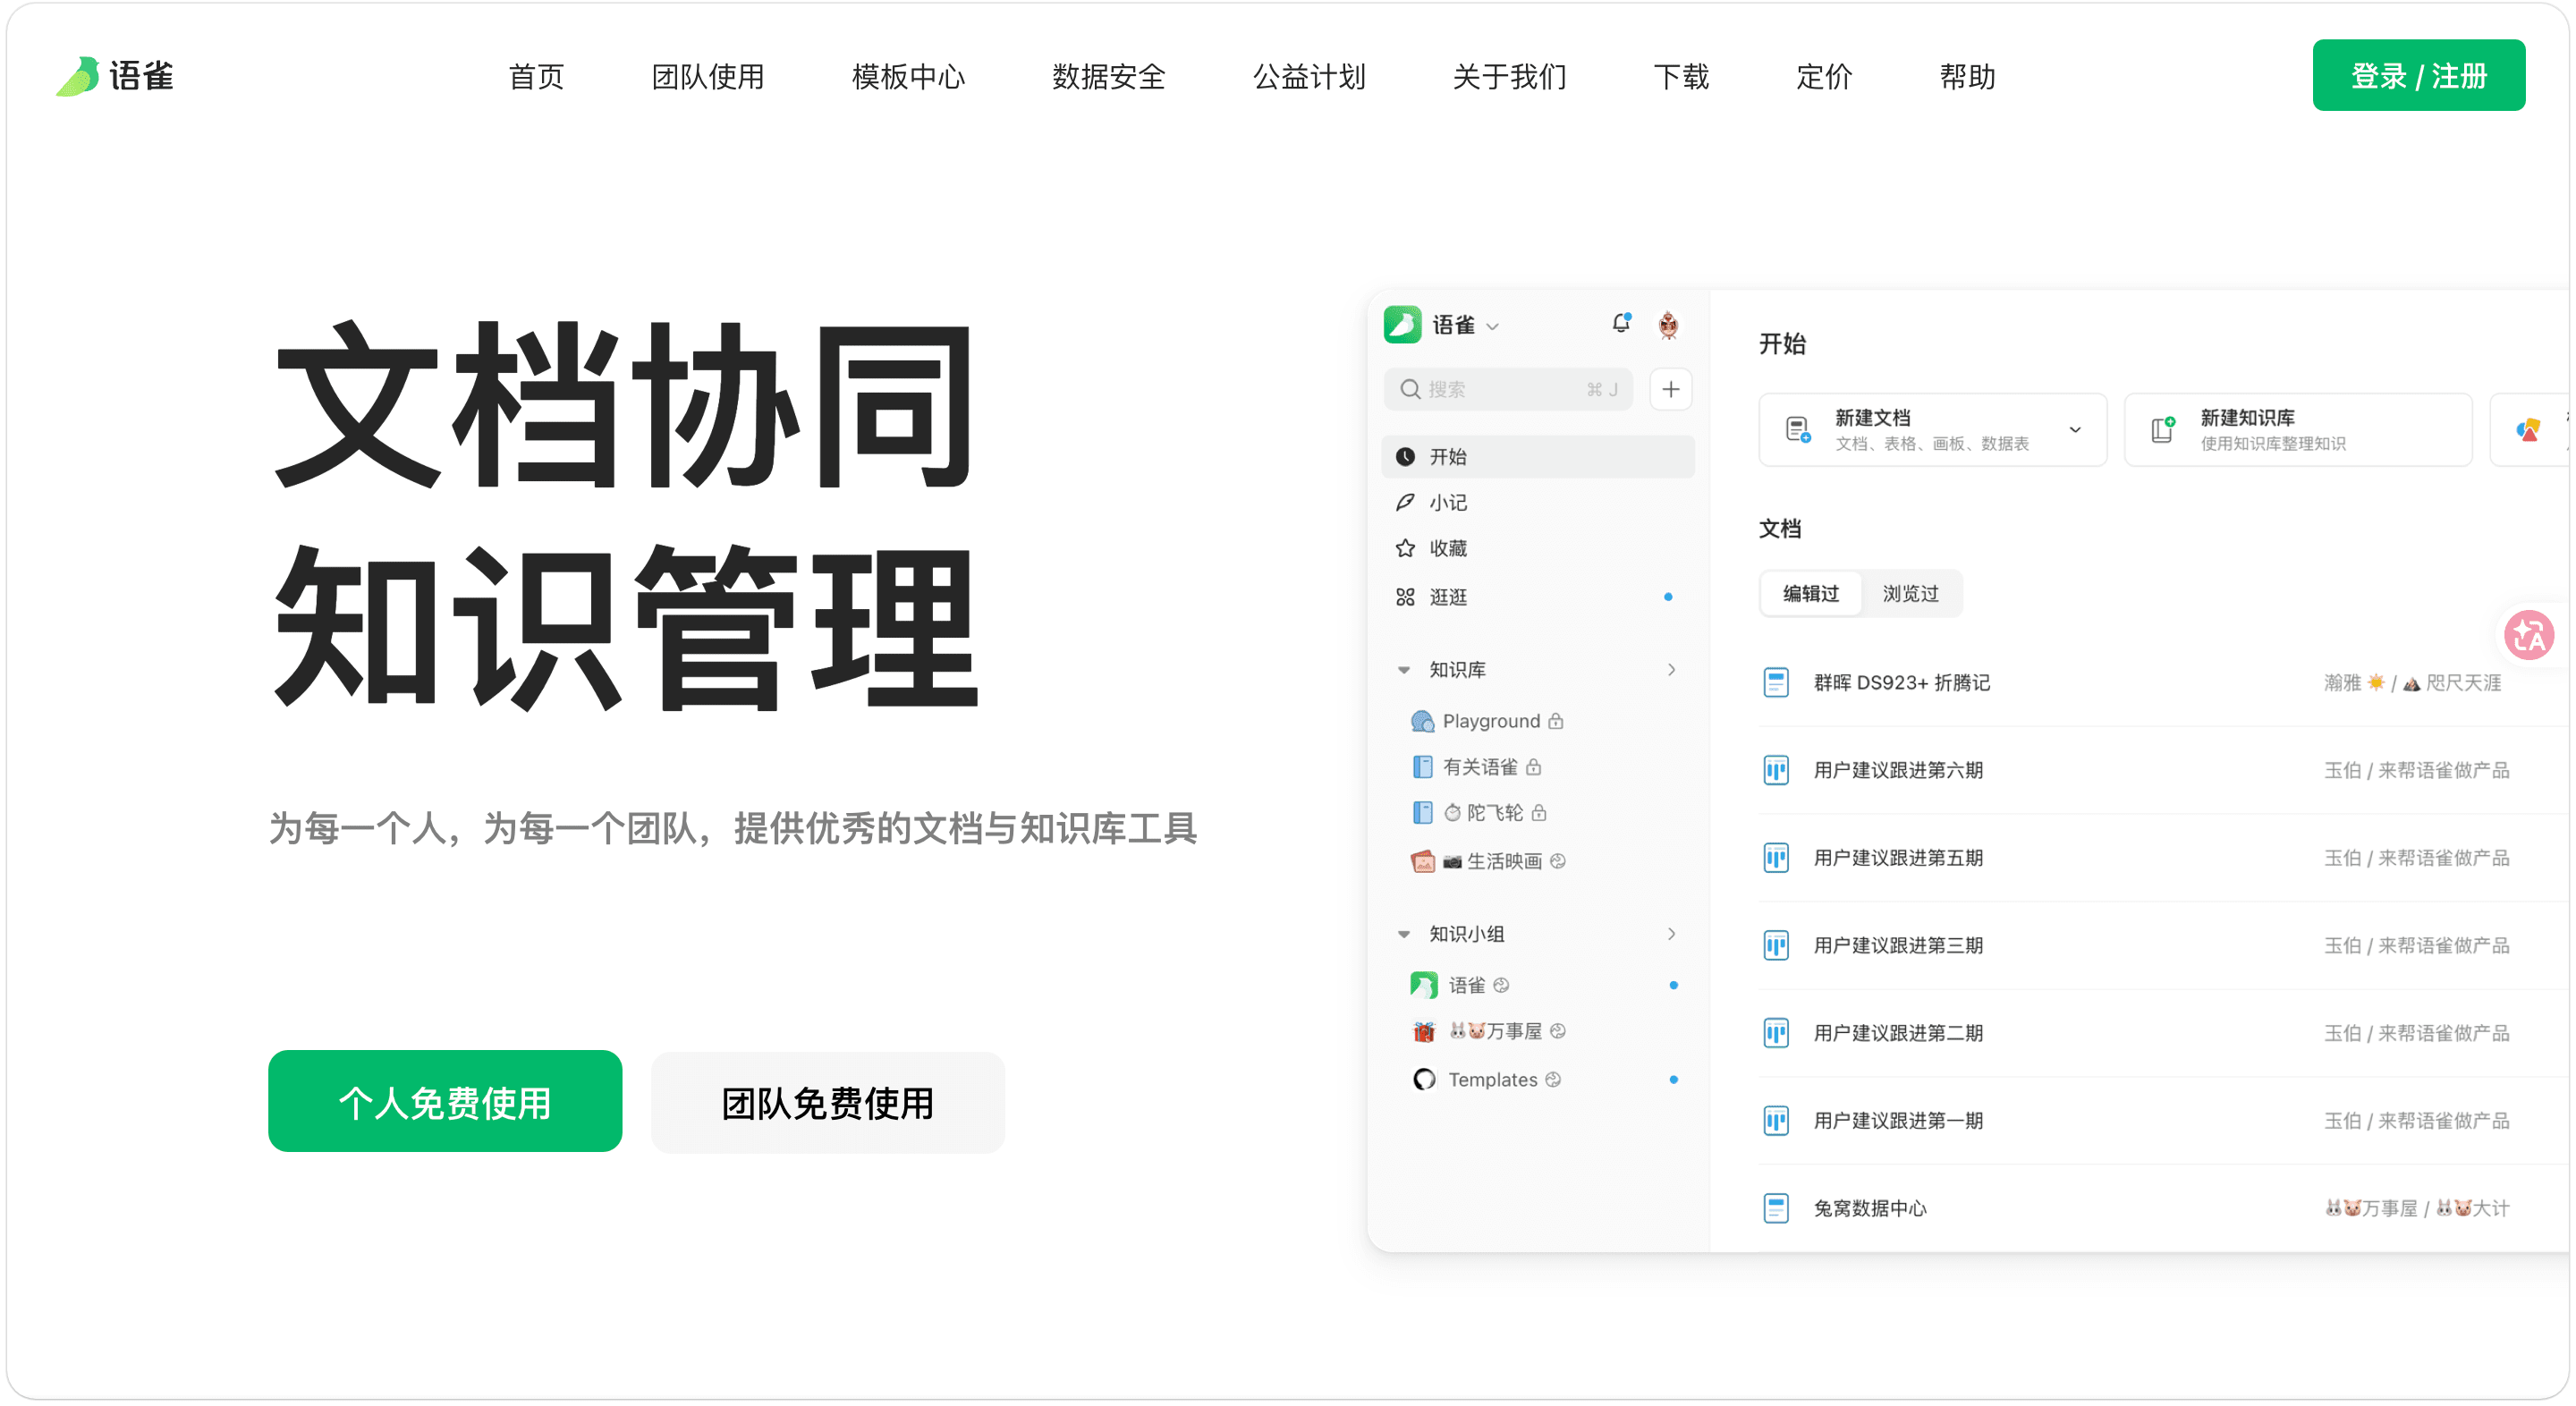Click the 陀飞轮 book icon
This screenshot has height=1406, width=2576.
click(x=1422, y=813)
